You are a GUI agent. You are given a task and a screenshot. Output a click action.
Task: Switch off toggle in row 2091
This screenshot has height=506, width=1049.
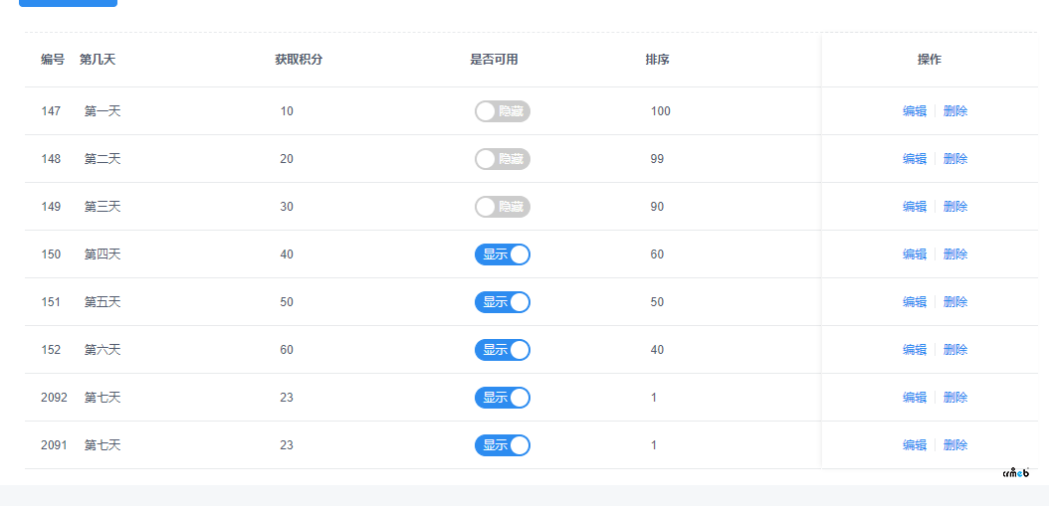(x=502, y=445)
